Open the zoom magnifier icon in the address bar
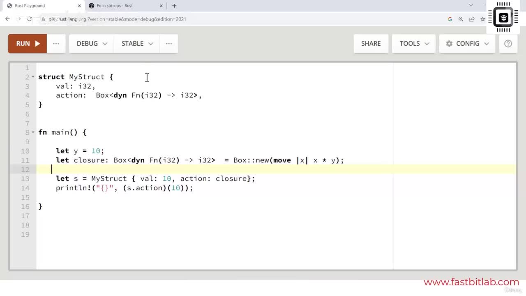 pos(461,19)
